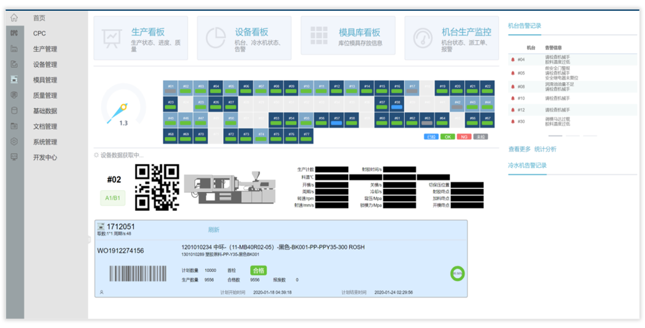The height and width of the screenshot is (328, 645).
Task: Click the red bell icon for machine #04
Action: pyautogui.click(x=512, y=60)
